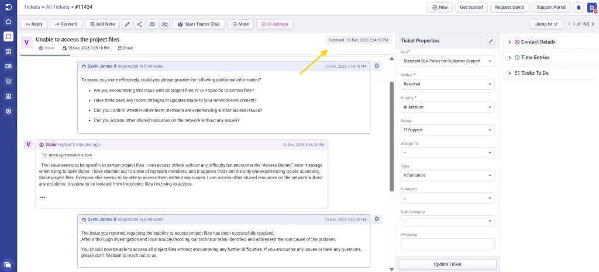
Task: Open the Home icon in sidebar
Action: [8, 22]
